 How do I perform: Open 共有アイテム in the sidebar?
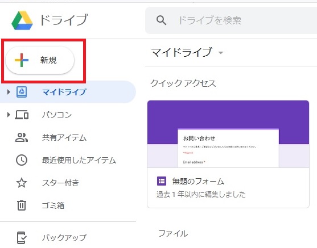pyautogui.click(x=64, y=137)
